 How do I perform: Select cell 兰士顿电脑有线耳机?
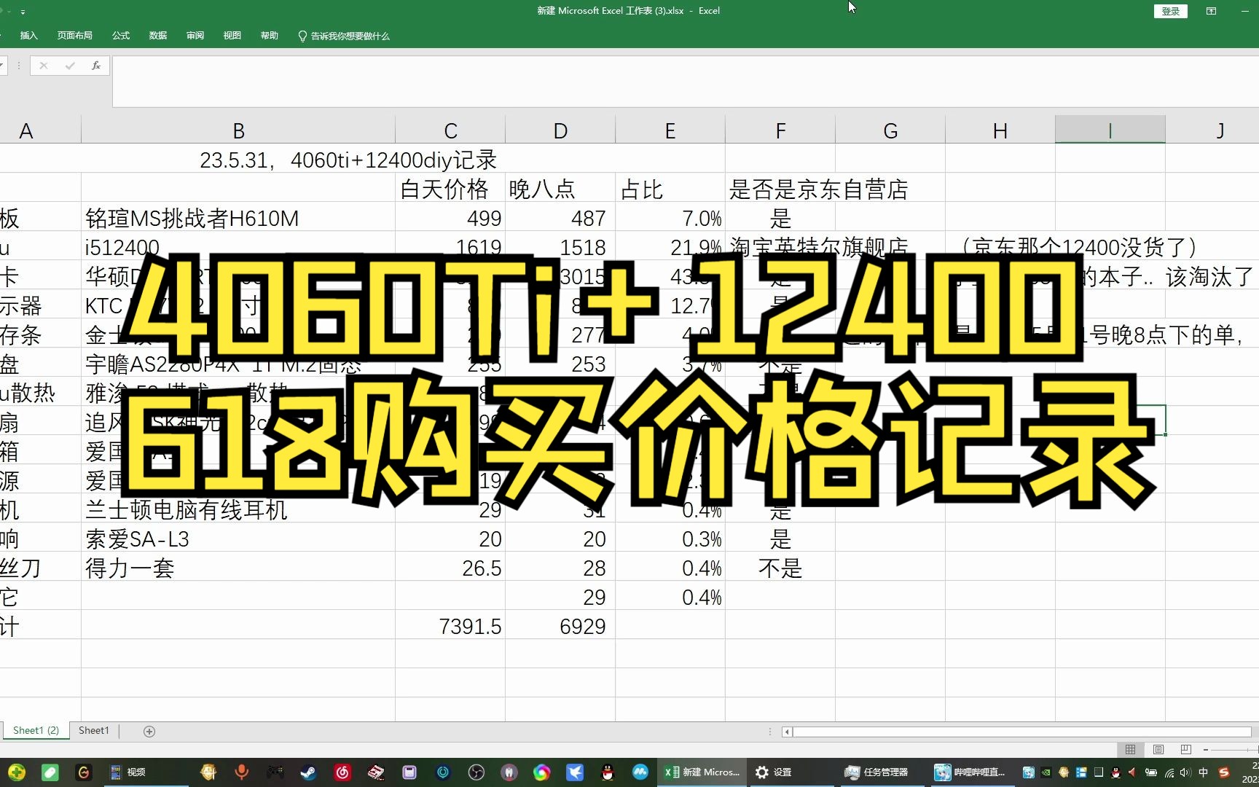[x=238, y=509]
